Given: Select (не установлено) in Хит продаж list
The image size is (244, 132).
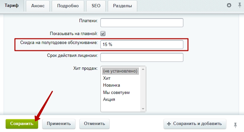Looking at the screenshot, I should pyautogui.click(x=120, y=71).
